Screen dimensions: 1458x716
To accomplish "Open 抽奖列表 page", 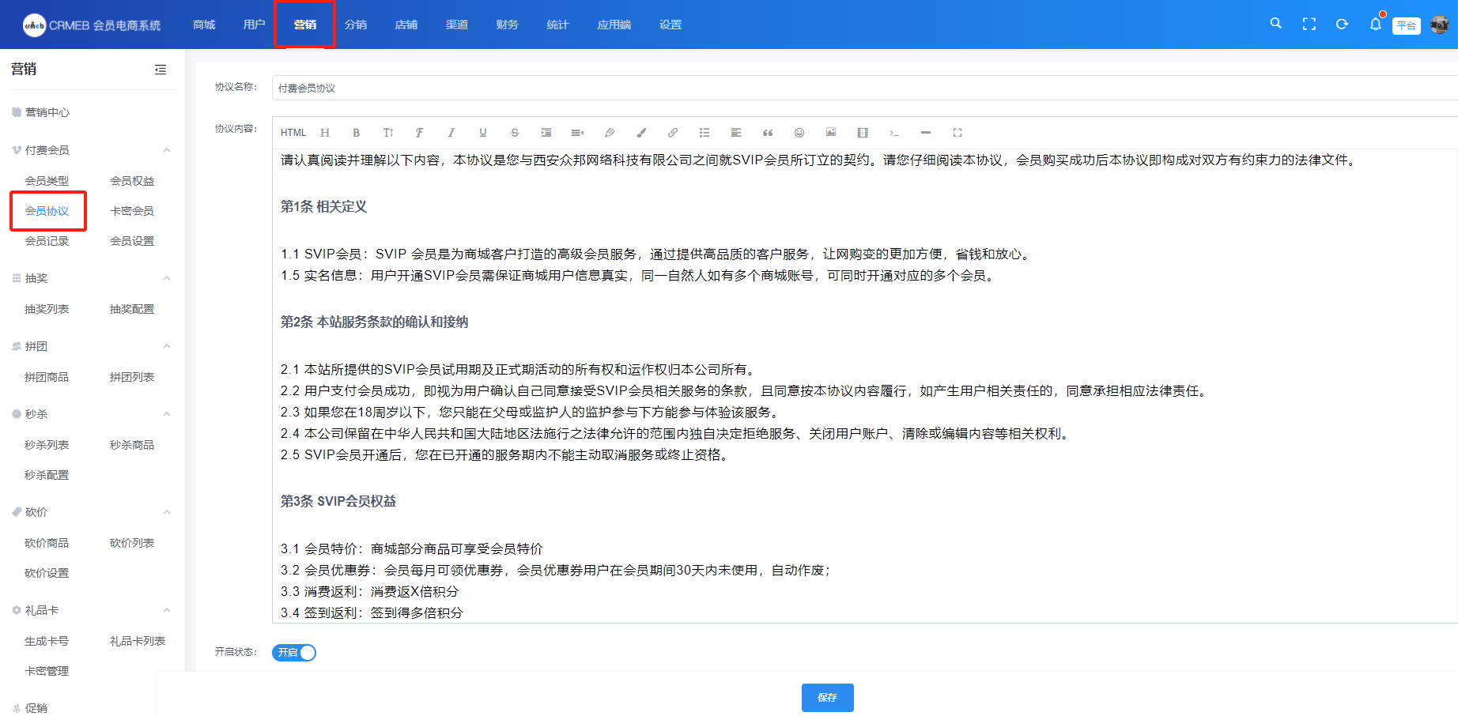I will (47, 309).
